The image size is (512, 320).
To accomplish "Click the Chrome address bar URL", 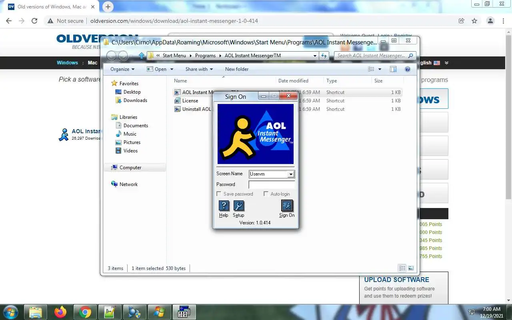I will click(x=174, y=21).
